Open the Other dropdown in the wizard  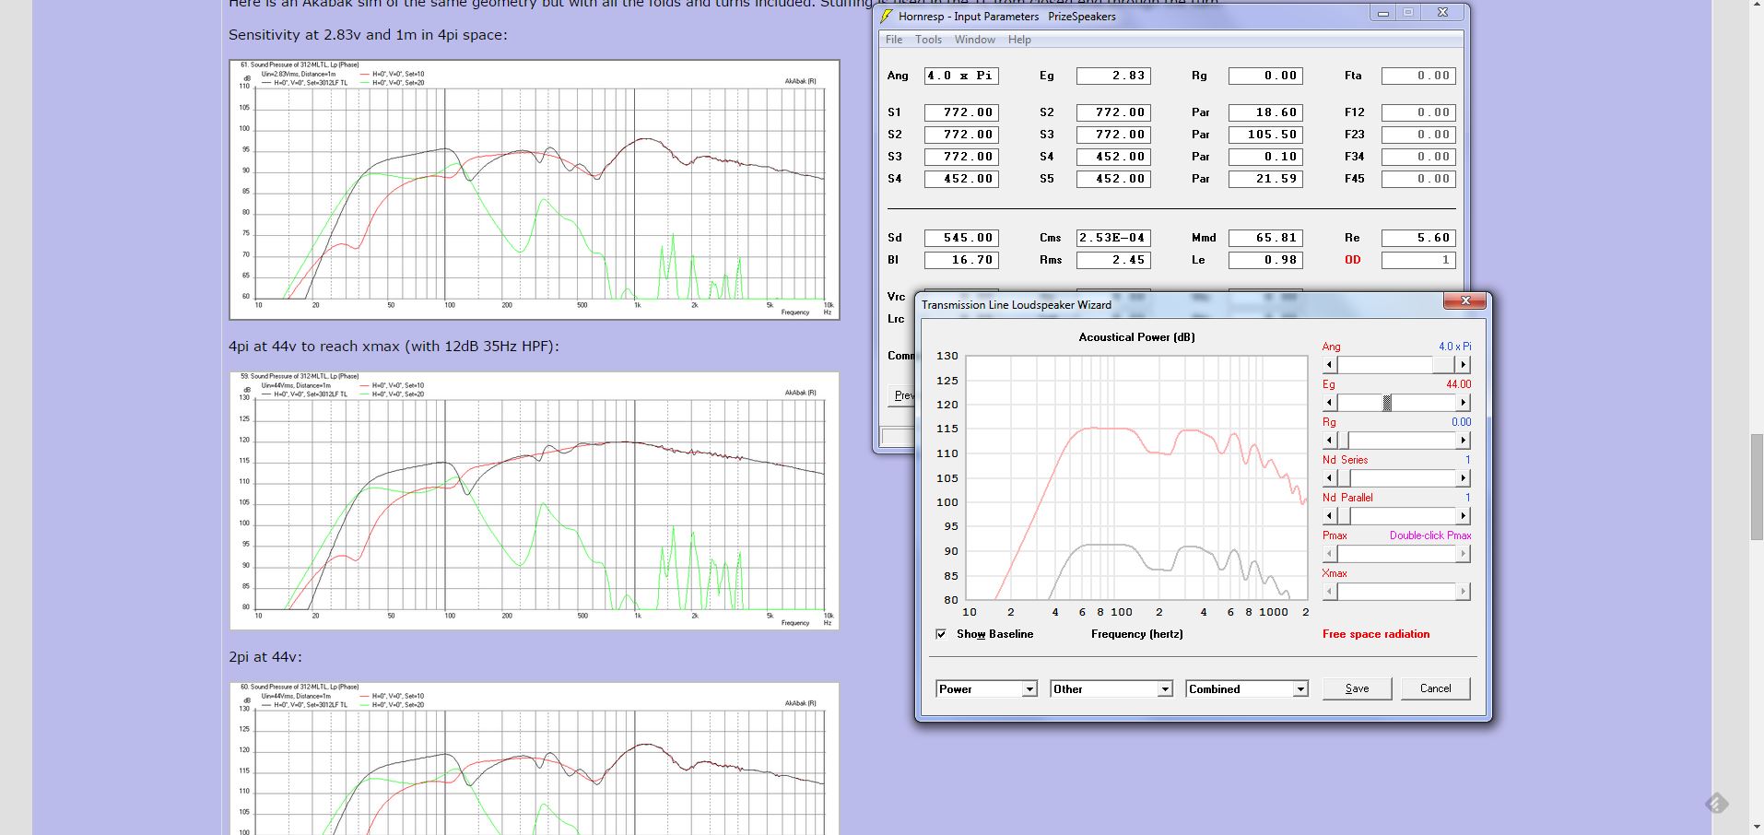(x=1165, y=689)
